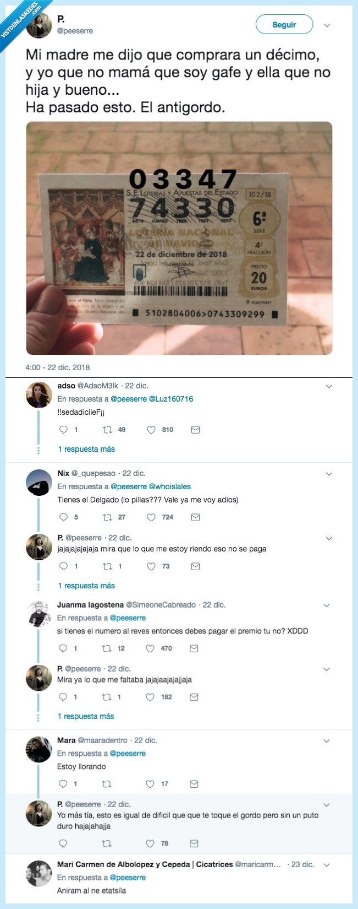Like P.'s 'jajajajajaja mira que' reply
The height and width of the screenshot is (909, 358).
pos(151,566)
